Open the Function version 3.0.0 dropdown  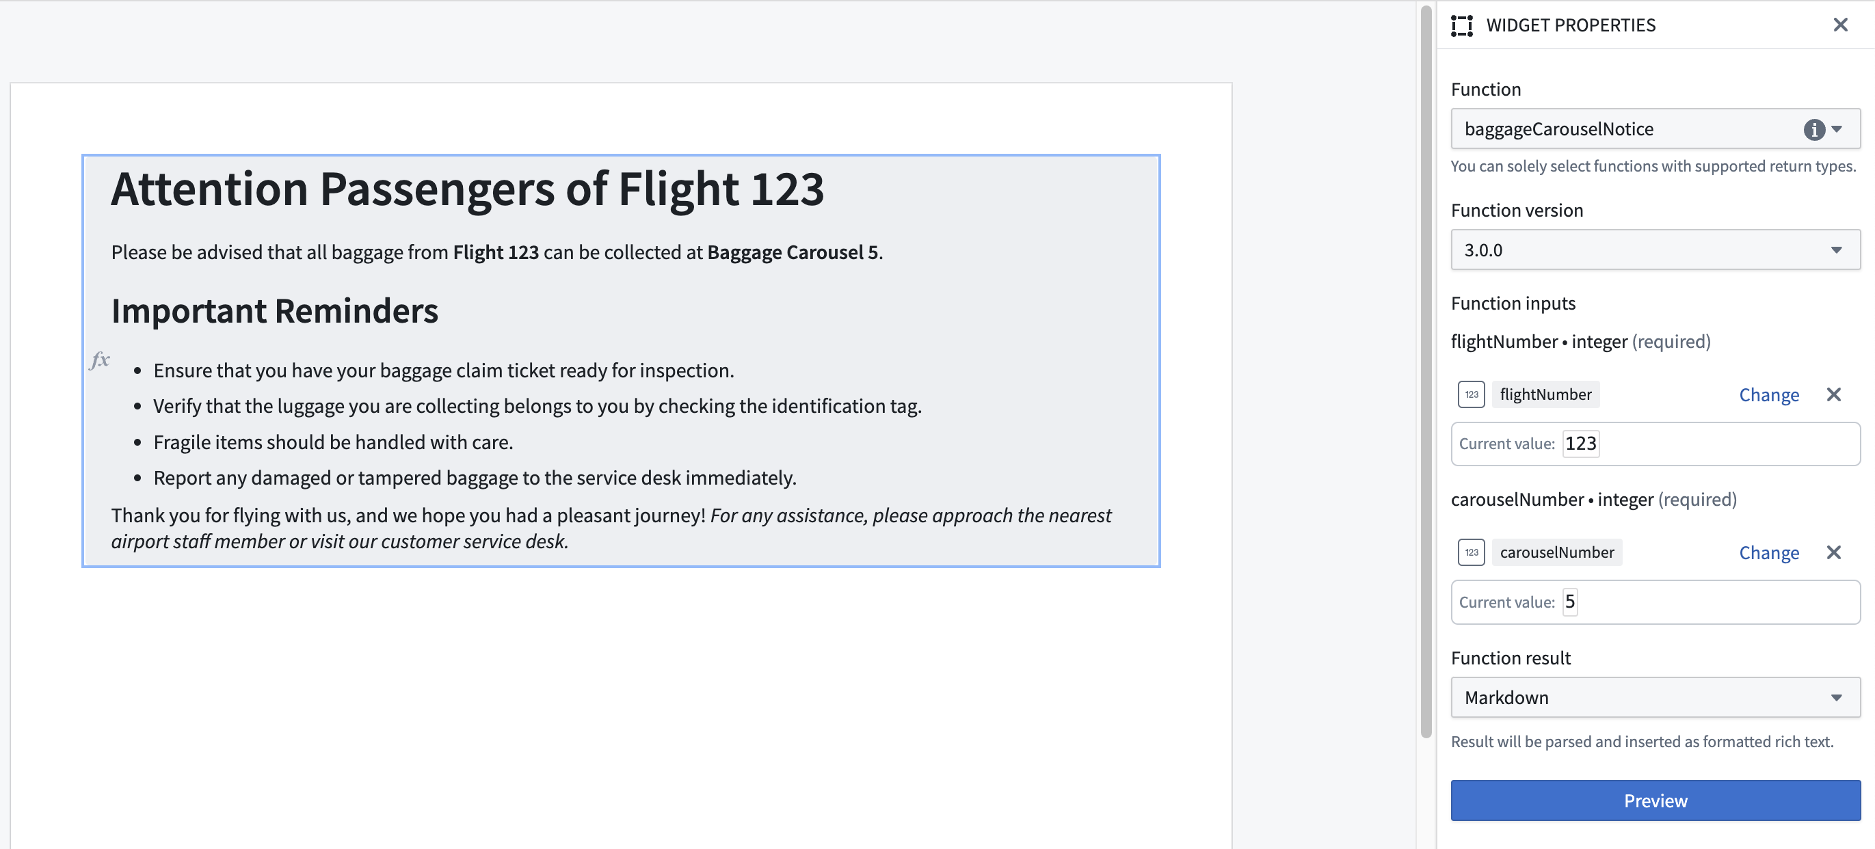point(1655,250)
